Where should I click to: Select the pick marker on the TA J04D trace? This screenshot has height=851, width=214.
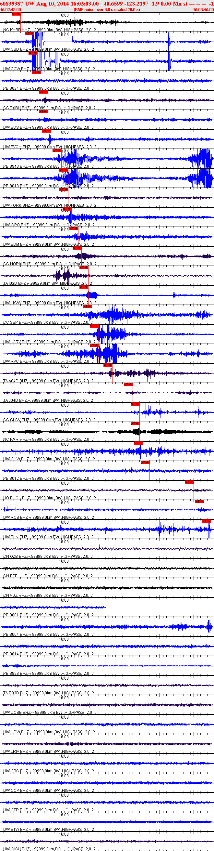coord(128,384)
